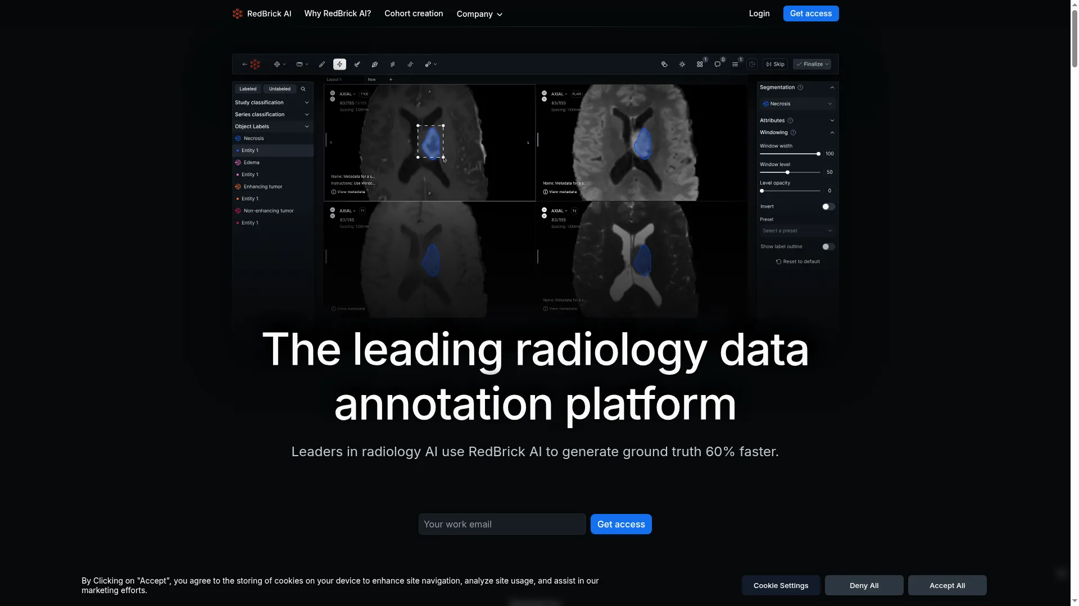Viewport: 1079px width, 606px height.
Task: Open the Select a preset dropdown
Action: (797, 231)
